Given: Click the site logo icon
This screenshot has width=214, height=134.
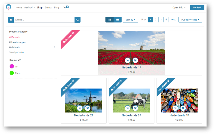Looking at the screenshot, I should 8,7.
